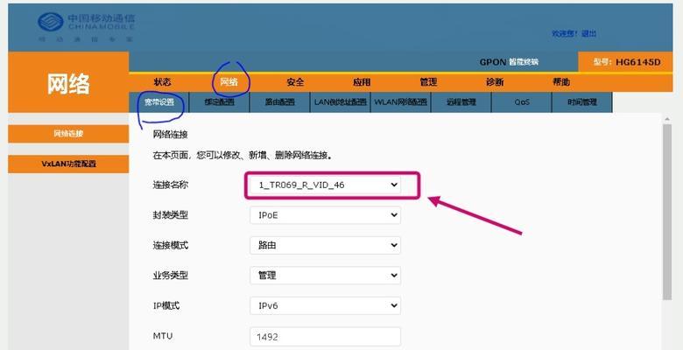Open the 状态 main tab
The height and width of the screenshot is (350, 683).
162,82
